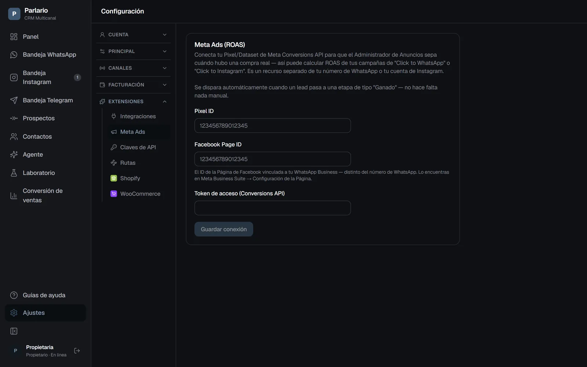Screen dimensions: 587x367
Task: Click the logout icon beside Propietaria
Action: 77,351
